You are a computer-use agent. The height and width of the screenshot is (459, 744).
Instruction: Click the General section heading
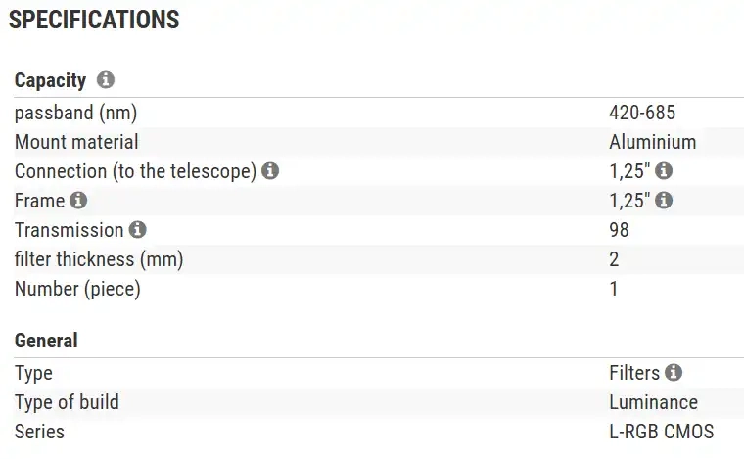tap(46, 341)
